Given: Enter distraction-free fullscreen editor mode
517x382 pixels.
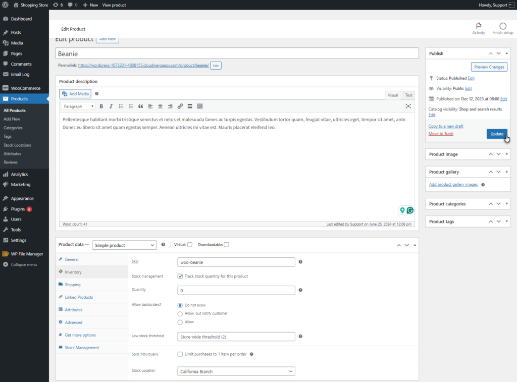Looking at the screenshot, I should point(408,106).
